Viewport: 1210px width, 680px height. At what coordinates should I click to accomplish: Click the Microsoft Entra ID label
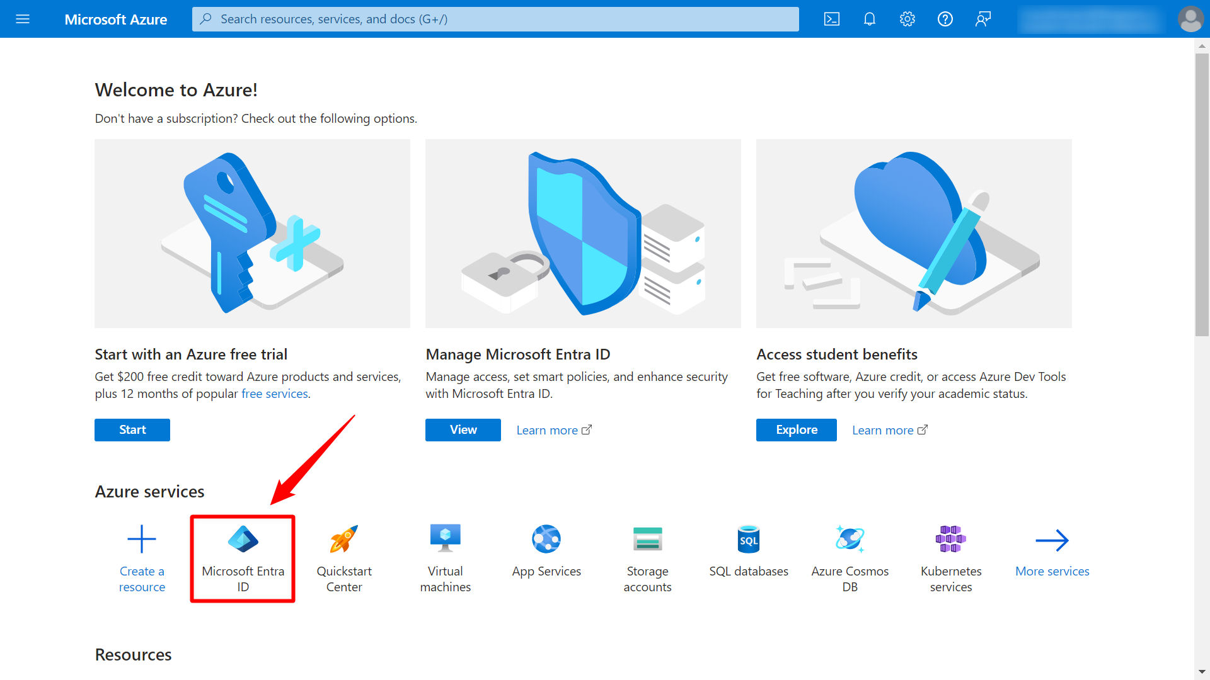coord(243,579)
